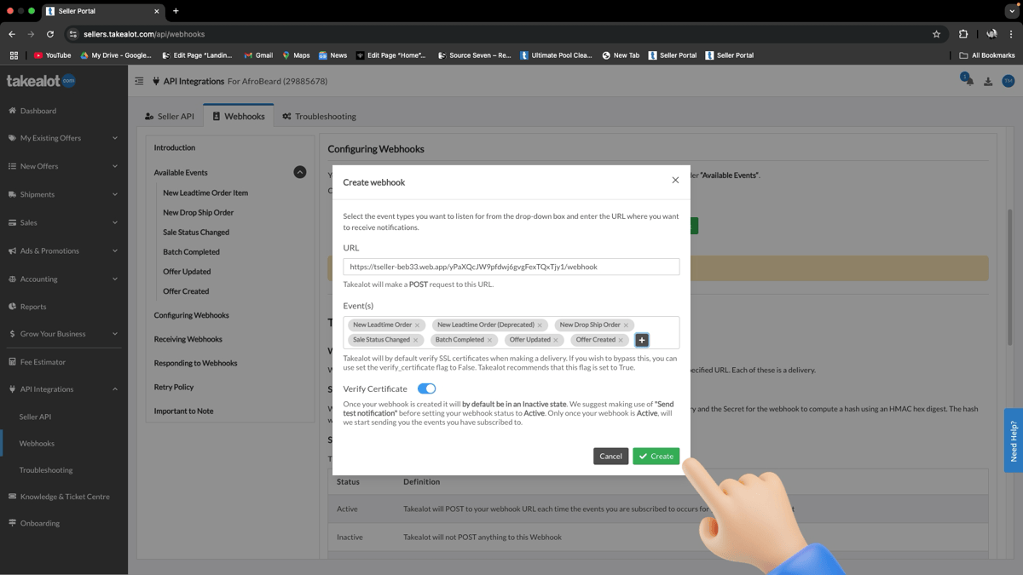Expand Ads & Promotions menu

pos(64,250)
